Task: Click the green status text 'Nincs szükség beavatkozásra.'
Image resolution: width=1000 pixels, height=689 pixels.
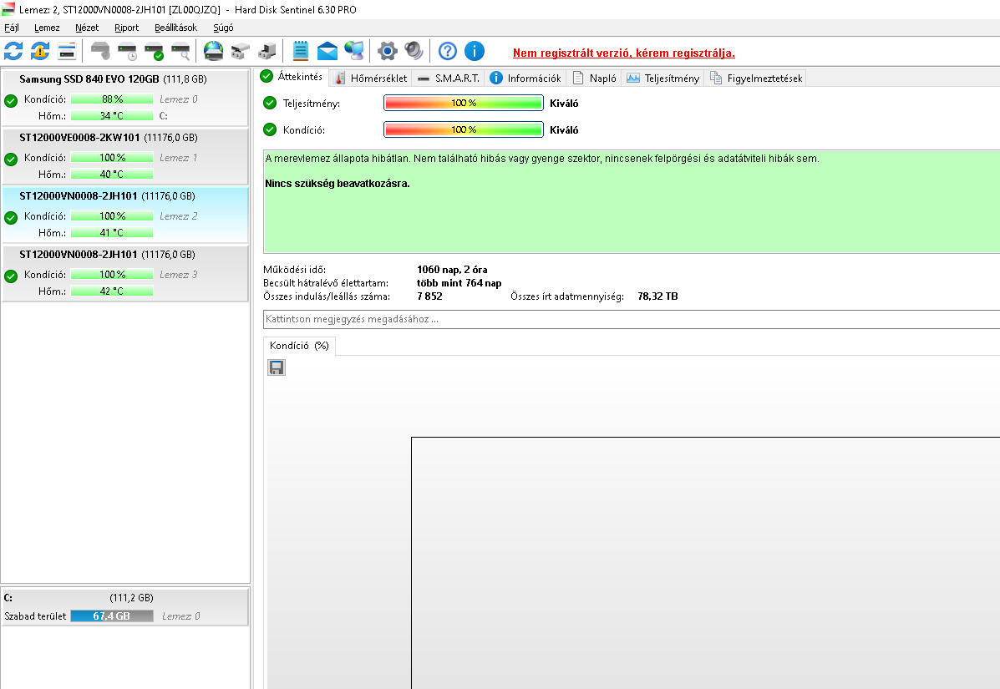Action: click(x=338, y=184)
